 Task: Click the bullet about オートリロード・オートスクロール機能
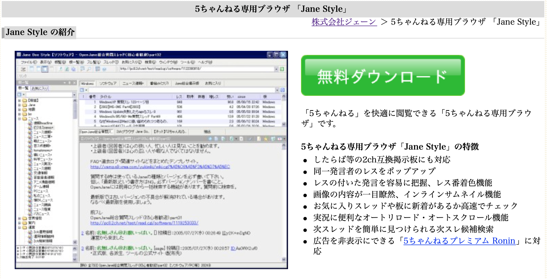(411, 218)
